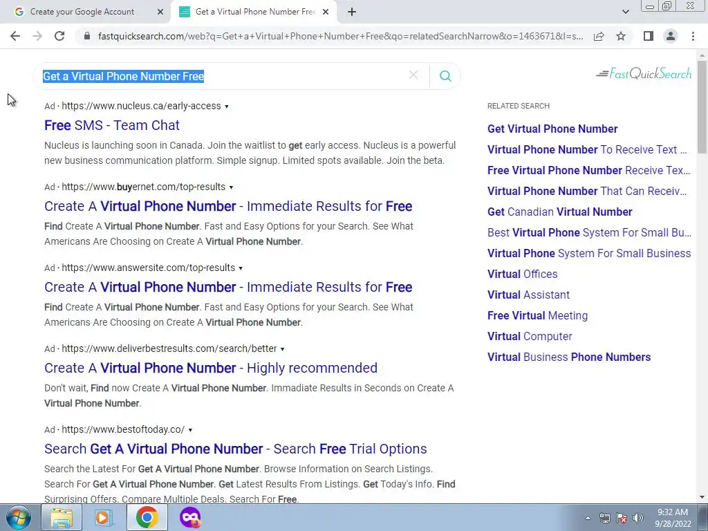This screenshot has width=708, height=531.
Task: Click the browser address bar URL
Action: click(340, 36)
